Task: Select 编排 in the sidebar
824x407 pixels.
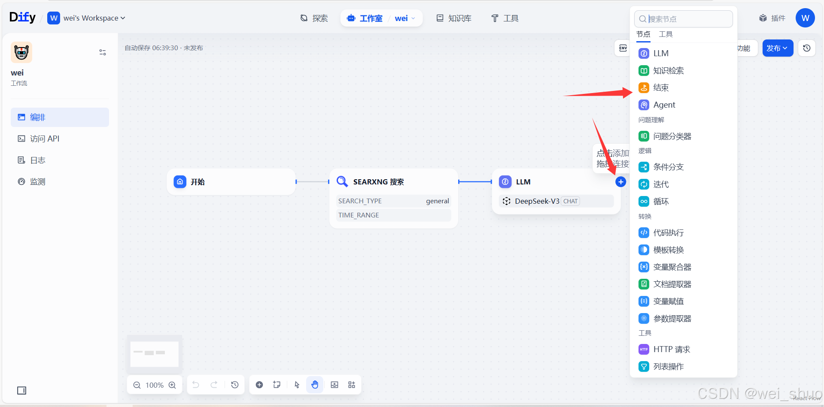Action: pyautogui.click(x=60, y=117)
